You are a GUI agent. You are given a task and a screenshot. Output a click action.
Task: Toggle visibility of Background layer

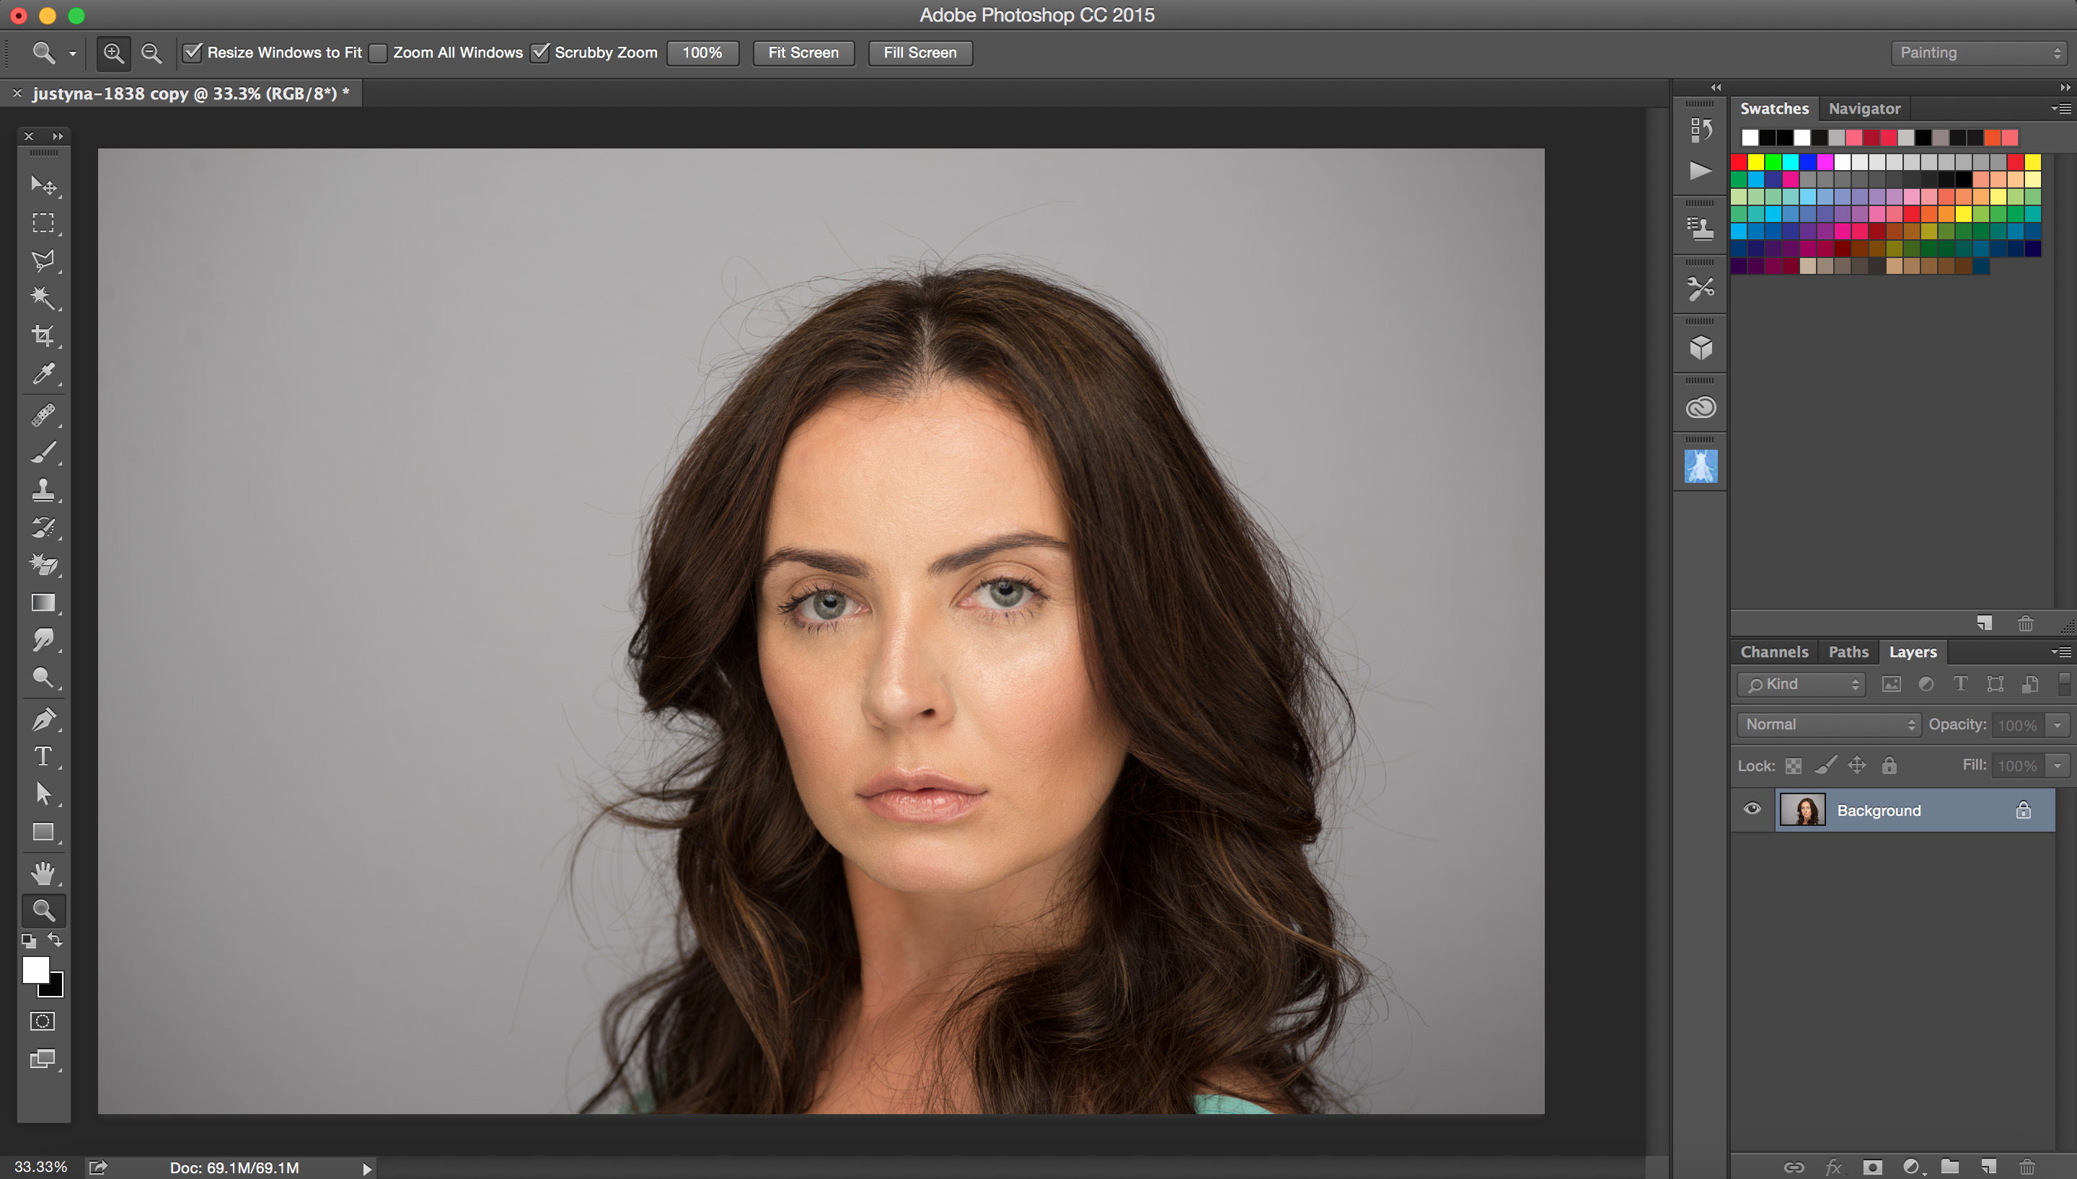pos(1752,810)
